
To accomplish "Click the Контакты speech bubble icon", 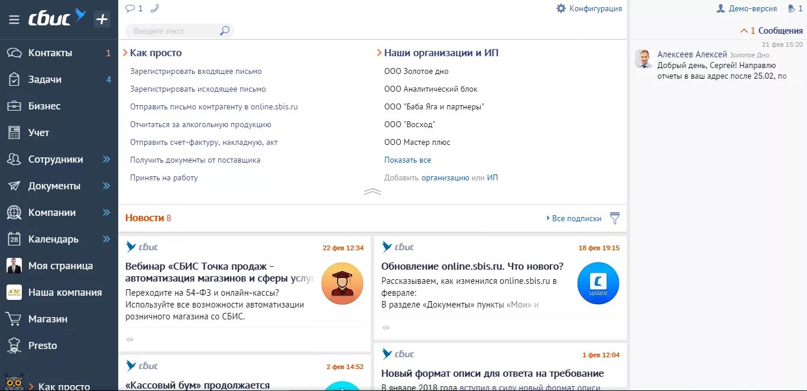I will coord(14,53).
